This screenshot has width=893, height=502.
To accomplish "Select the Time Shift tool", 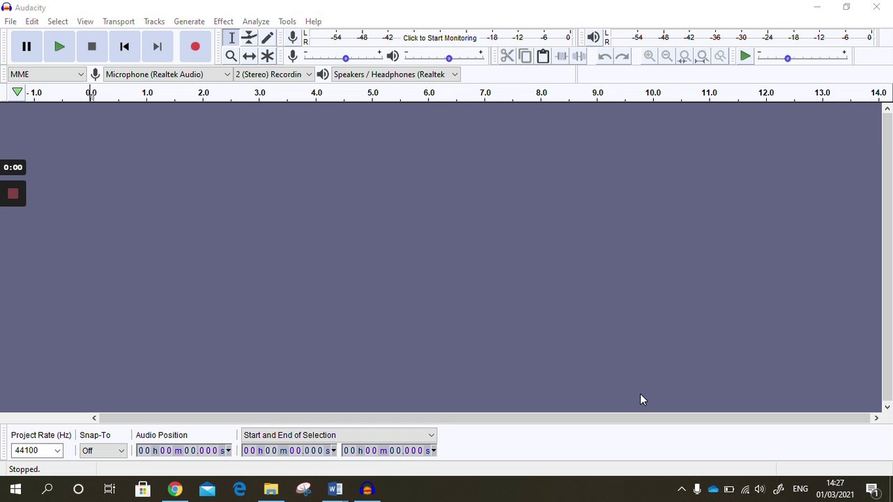I will click(250, 56).
